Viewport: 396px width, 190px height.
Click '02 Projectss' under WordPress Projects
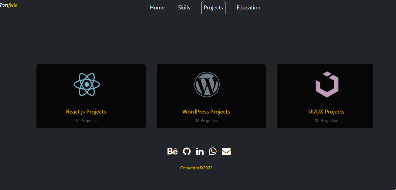206,120
